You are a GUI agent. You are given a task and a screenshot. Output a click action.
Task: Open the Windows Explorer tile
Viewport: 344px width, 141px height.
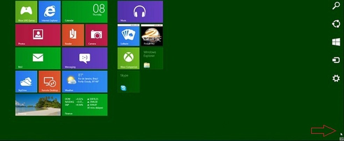pos(152,58)
